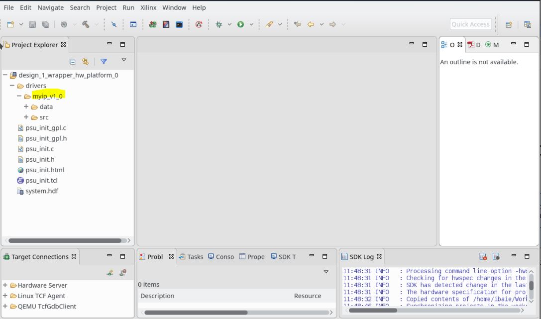Expand the Hardware Server connection node
The width and height of the screenshot is (541, 319).
[5, 285]
